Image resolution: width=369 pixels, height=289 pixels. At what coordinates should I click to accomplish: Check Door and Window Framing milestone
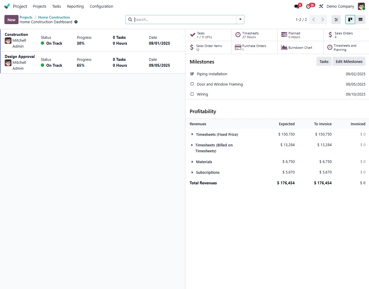[x=192, y=84]
